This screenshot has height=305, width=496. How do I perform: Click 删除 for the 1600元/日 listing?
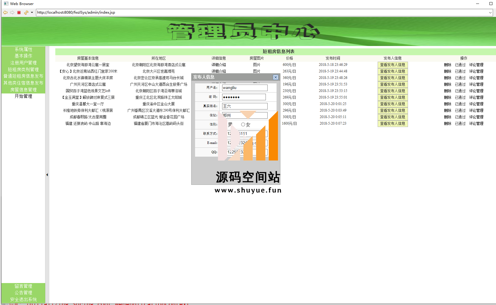(x=448, y=123)
